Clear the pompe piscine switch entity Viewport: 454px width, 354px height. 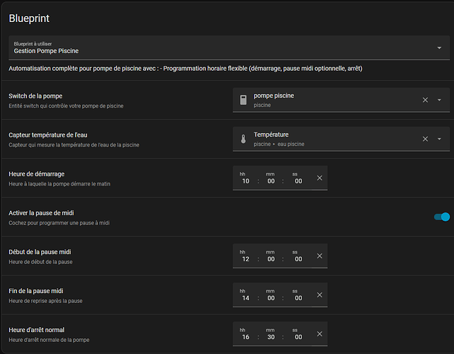[425, 100]
